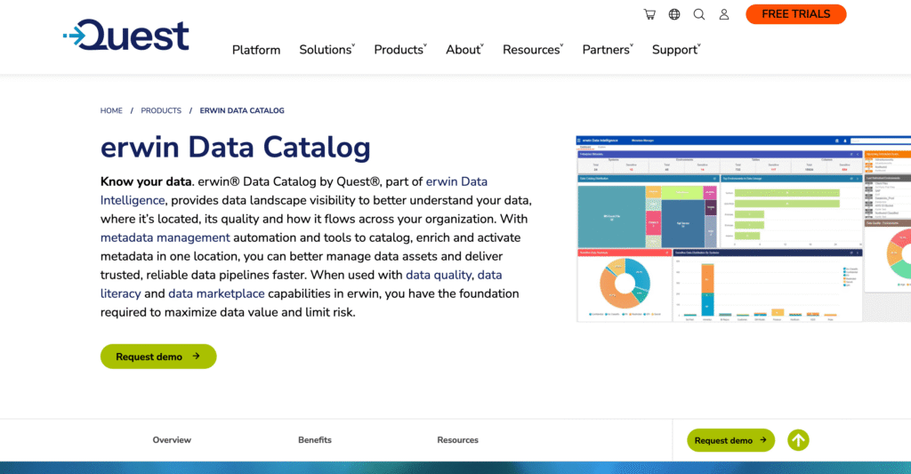Switch to the Resources tab in bottom bar
The width and height of the screenshot is (911, 474).
point(458,439)
